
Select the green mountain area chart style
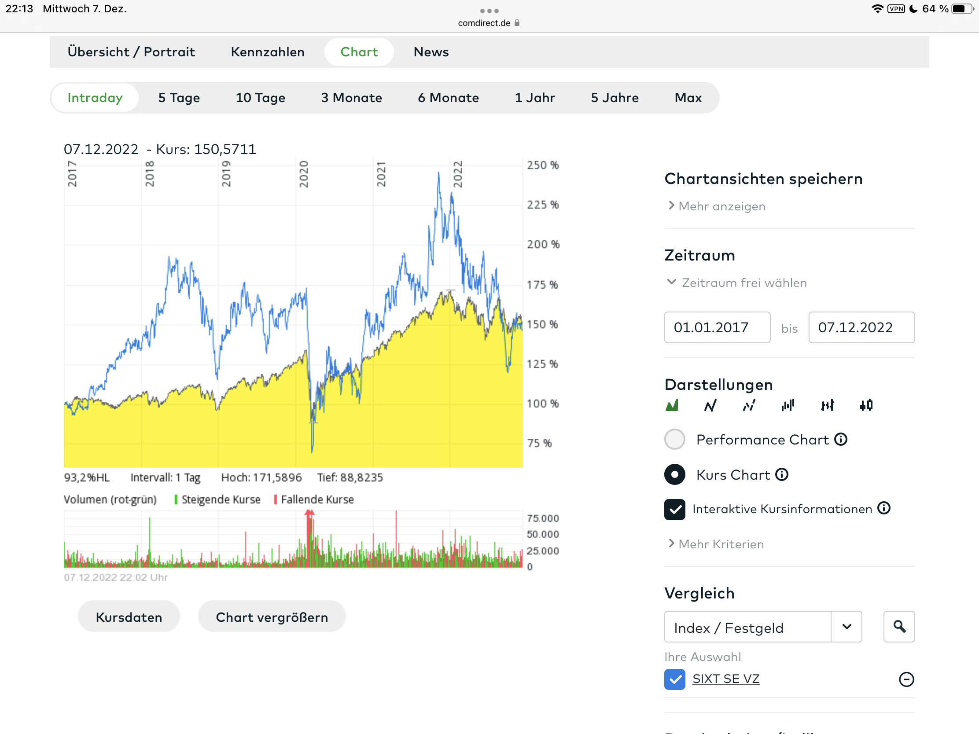(x=672, y=405)
